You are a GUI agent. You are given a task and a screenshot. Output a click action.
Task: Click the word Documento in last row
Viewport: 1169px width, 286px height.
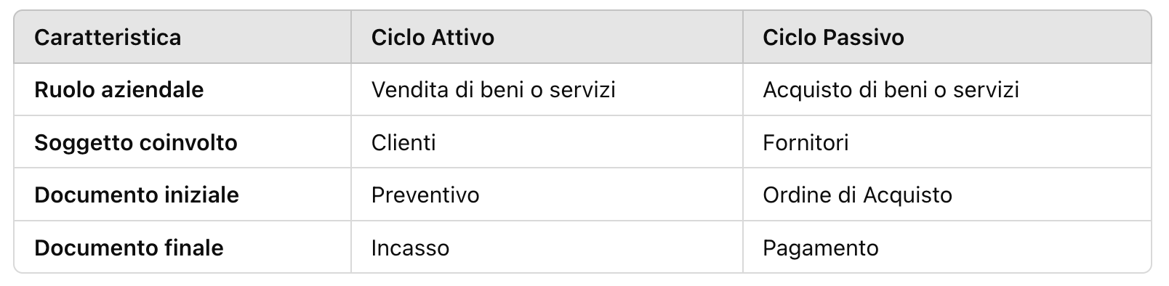click(89, 248)
